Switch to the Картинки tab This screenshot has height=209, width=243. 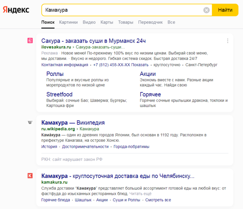click(68, 22)
